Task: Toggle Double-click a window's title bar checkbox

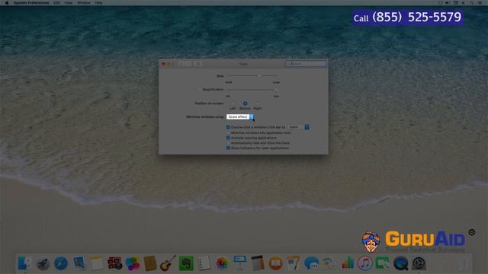Action: tap(228, 127)
